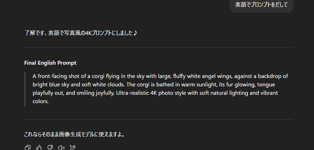This screenshot has height=150, width=314.
Task: Give the response a thumbs up
Action: click(x=39, y=148)
